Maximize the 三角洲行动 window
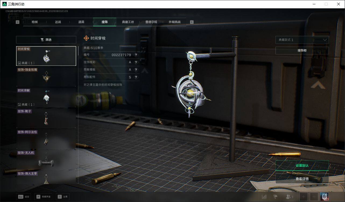The height and width of the screenshot is (202, 345). pos(326,4)
